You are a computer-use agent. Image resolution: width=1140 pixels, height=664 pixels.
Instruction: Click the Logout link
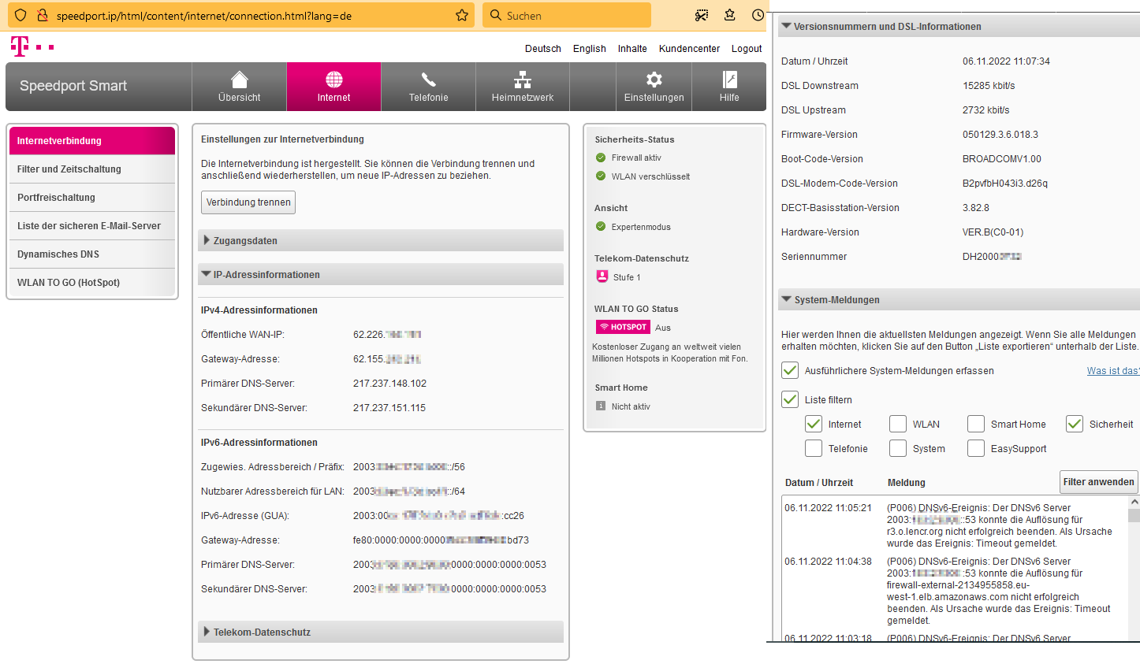click(x=747, y=48)
